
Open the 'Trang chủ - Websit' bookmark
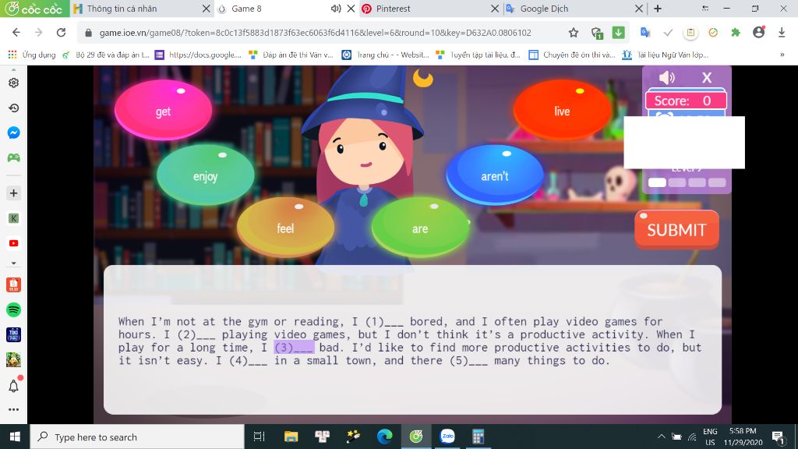[x=385, y=55]
